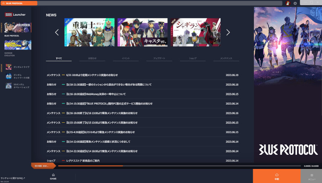Click the Ver. 2.0.26 version text

5,181
